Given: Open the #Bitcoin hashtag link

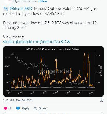Looking at the screenshot, I should tap(16, 9).
